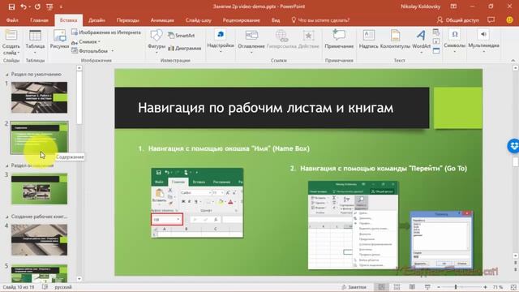Click the Undo arrow icon
Screen dimensions: 519x292
point(24,6)
